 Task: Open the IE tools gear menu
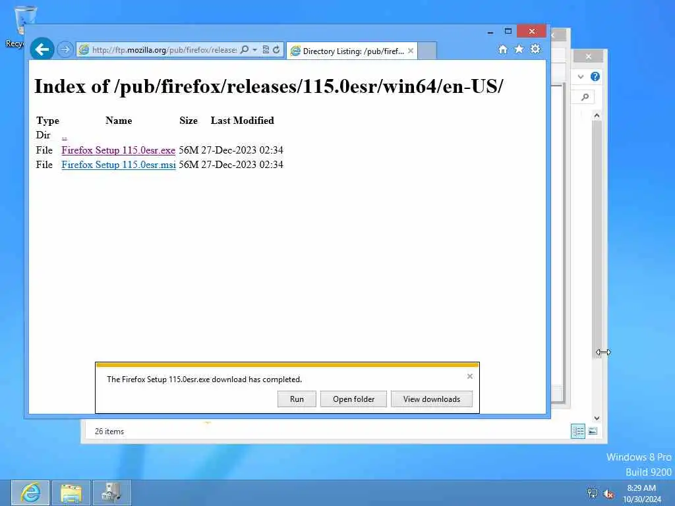point(535,49)
